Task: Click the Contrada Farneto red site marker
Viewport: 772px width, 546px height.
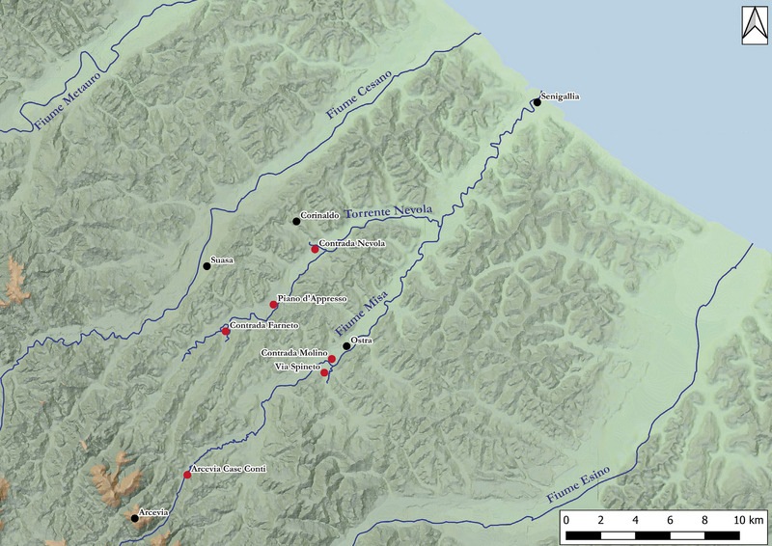Action: coord(226,332)
